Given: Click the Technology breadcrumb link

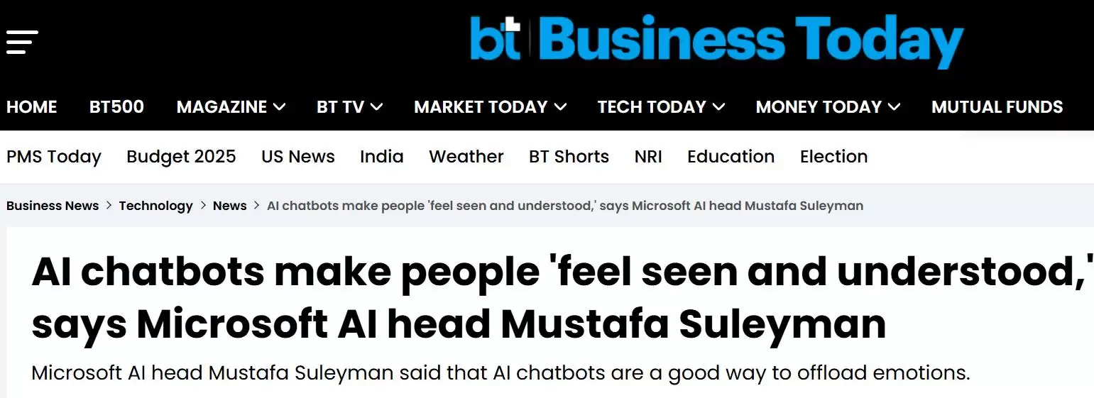Looking at the screenshot, I should pyautogui.click(x=155, y=206).
